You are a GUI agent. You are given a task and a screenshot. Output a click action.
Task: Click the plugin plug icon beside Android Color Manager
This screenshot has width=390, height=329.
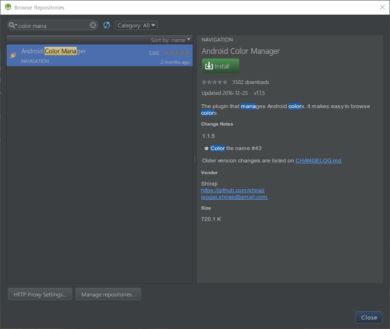click(13, 55)
